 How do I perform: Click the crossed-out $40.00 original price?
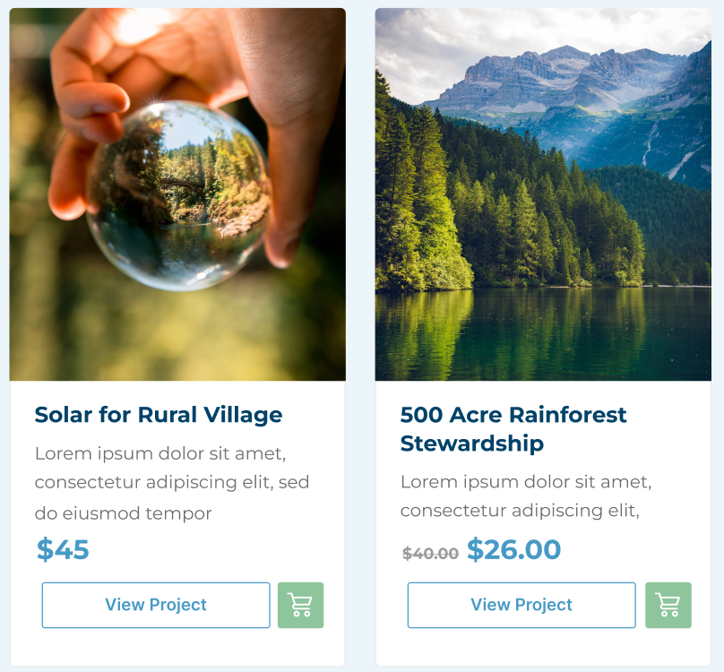pos(430,554)
